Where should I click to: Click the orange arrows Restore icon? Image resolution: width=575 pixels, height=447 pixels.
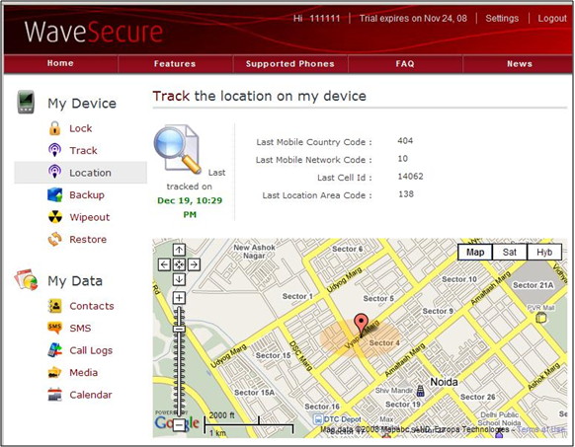pos(55,239)
